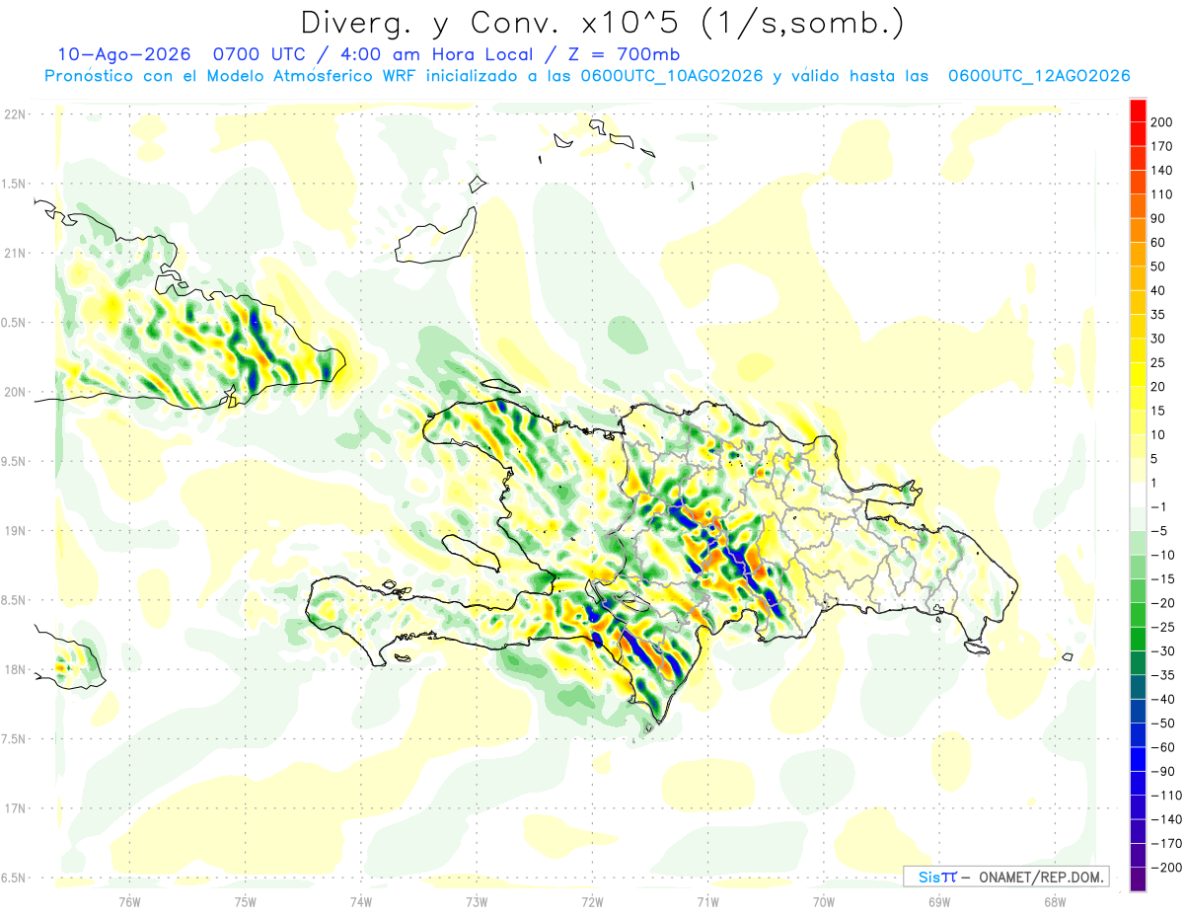Click the green legend band between -20 and -25
Viewport: 1184px width, 915px height.
tap(1138, 616)
